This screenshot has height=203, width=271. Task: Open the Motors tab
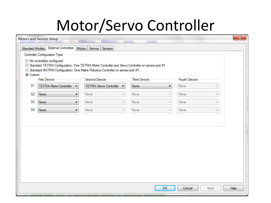coord(82,49)
